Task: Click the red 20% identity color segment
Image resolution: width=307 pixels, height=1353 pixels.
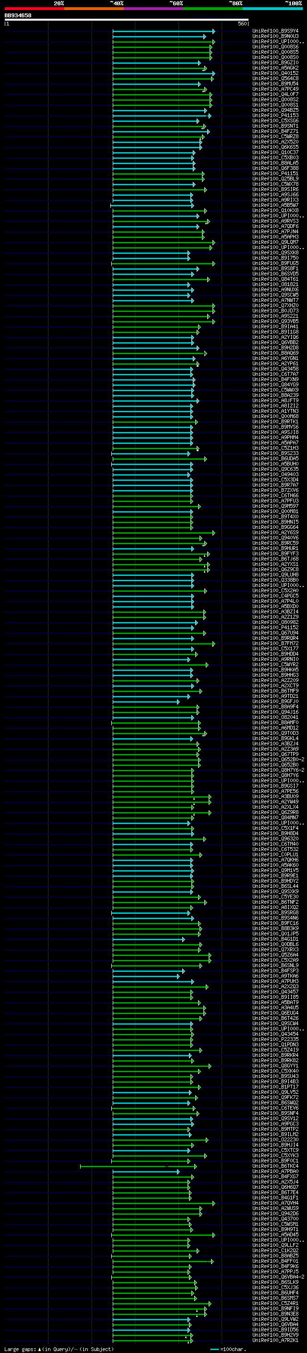Action: pos(34,9)
